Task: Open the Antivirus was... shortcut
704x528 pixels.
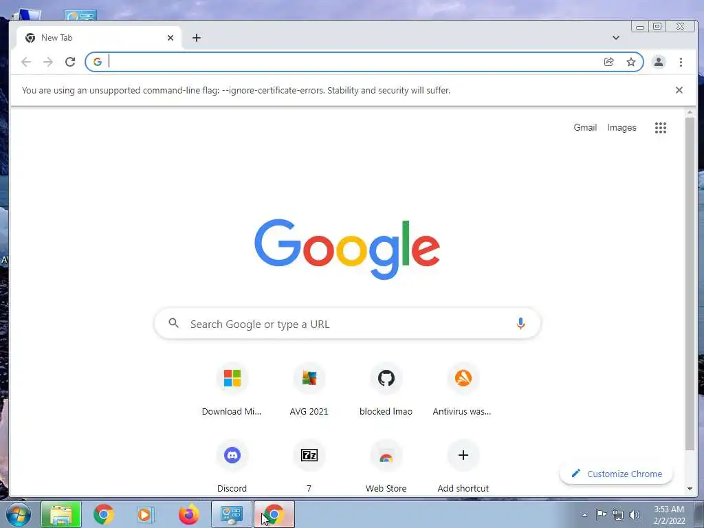Action: tap(463, 390)
